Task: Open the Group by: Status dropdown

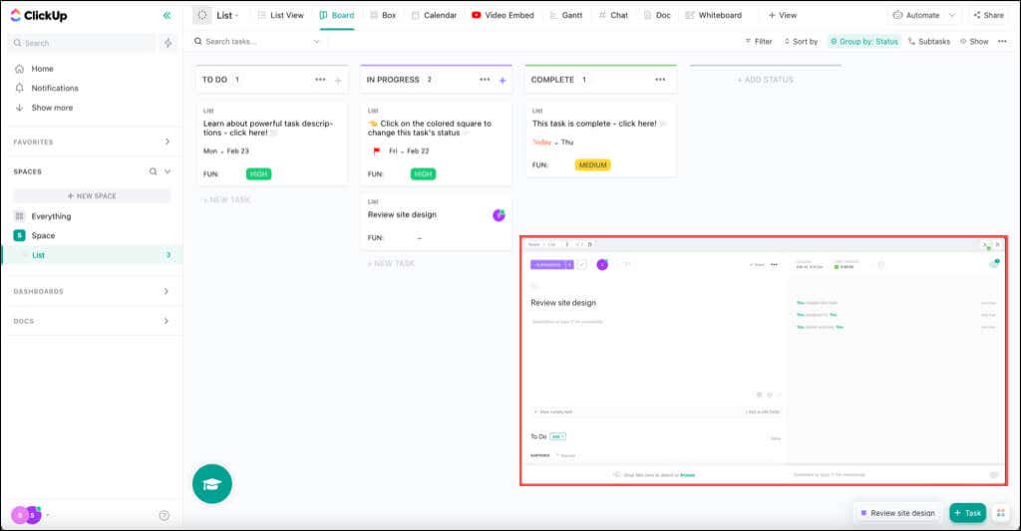Action: (x=863, y=42)
